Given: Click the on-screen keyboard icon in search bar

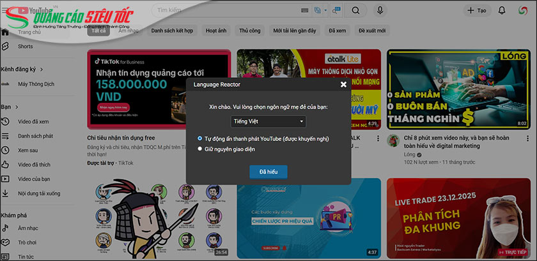Looking at the screenshot, I should [x=306, y=11].
